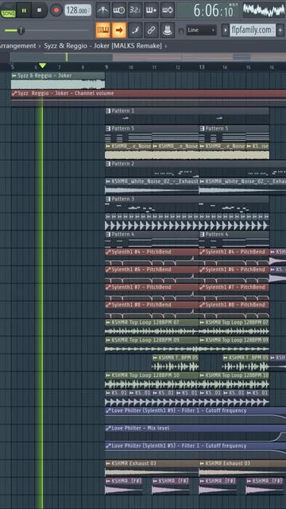The image size is (286, 509).
Task: Click the 128.000 tempo field
Action: pos(78,10)
